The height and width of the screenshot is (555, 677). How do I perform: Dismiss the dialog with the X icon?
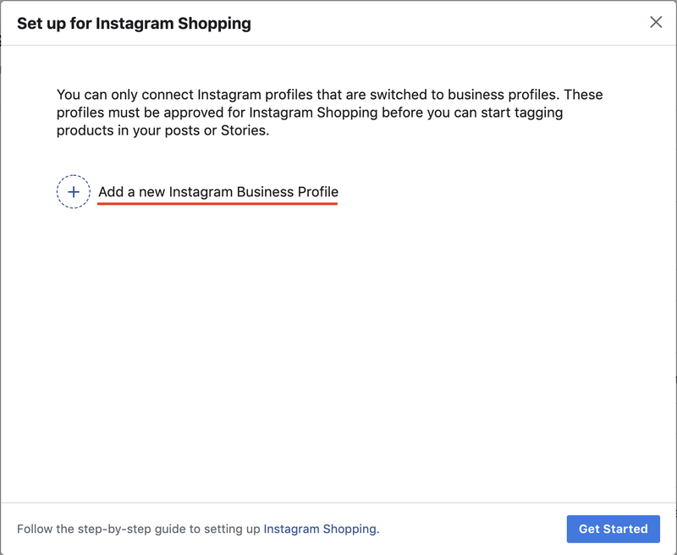coord(656,22)
